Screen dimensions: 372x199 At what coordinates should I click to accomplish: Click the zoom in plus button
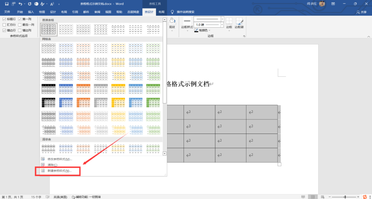(x=358, y=197)
